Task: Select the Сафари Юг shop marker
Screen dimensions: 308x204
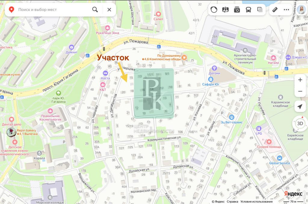Action: (211, 79)
